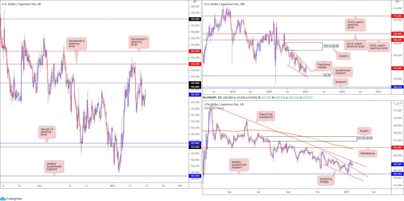Click the 103.820 current price tag on 4h chart
Image resolution: width=404 pixels, height=201 pixels.
pos(195,95)
